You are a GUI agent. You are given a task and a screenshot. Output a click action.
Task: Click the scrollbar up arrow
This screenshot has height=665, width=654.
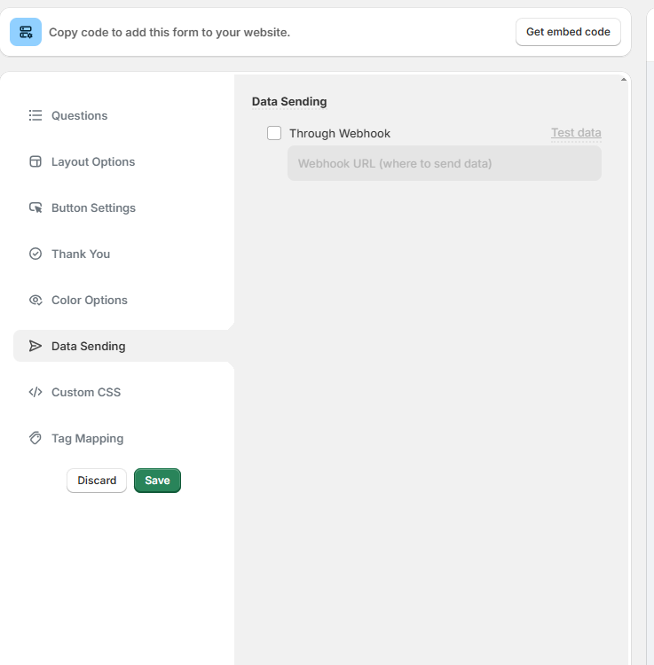click(x=624, y=80)
